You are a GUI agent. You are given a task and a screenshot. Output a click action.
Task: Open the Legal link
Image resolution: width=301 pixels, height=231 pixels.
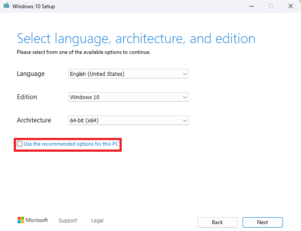point(97,220)
